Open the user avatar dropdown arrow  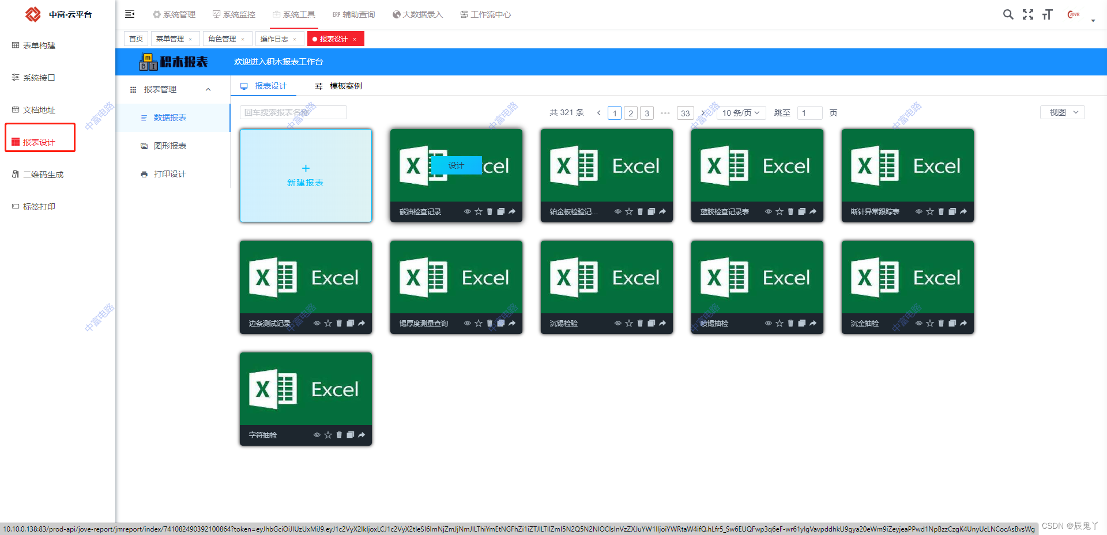click(1093, 21)
